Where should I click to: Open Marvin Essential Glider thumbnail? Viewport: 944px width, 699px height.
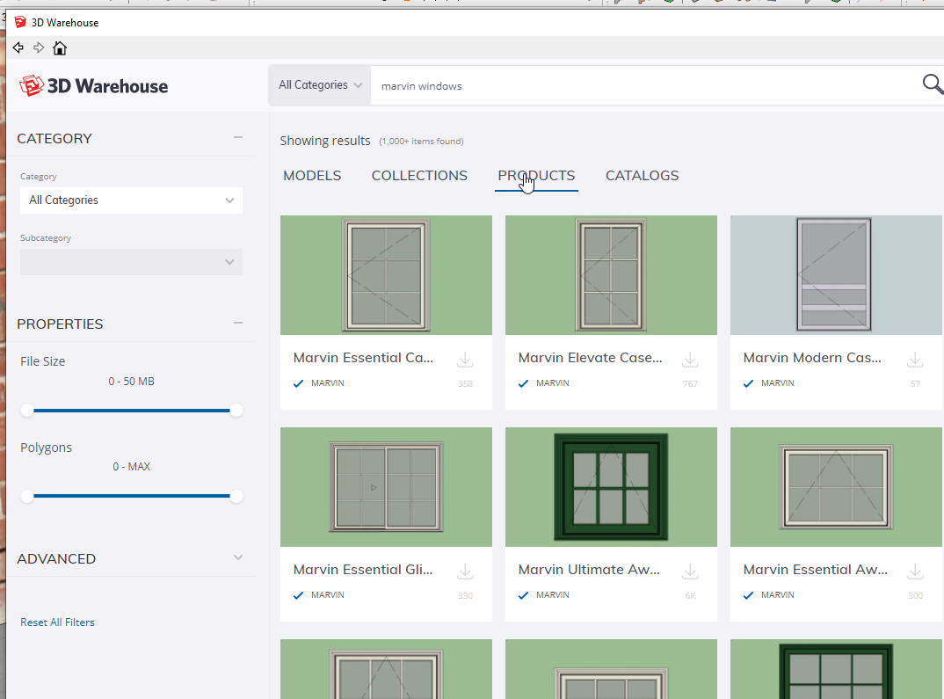coord(386,487)
